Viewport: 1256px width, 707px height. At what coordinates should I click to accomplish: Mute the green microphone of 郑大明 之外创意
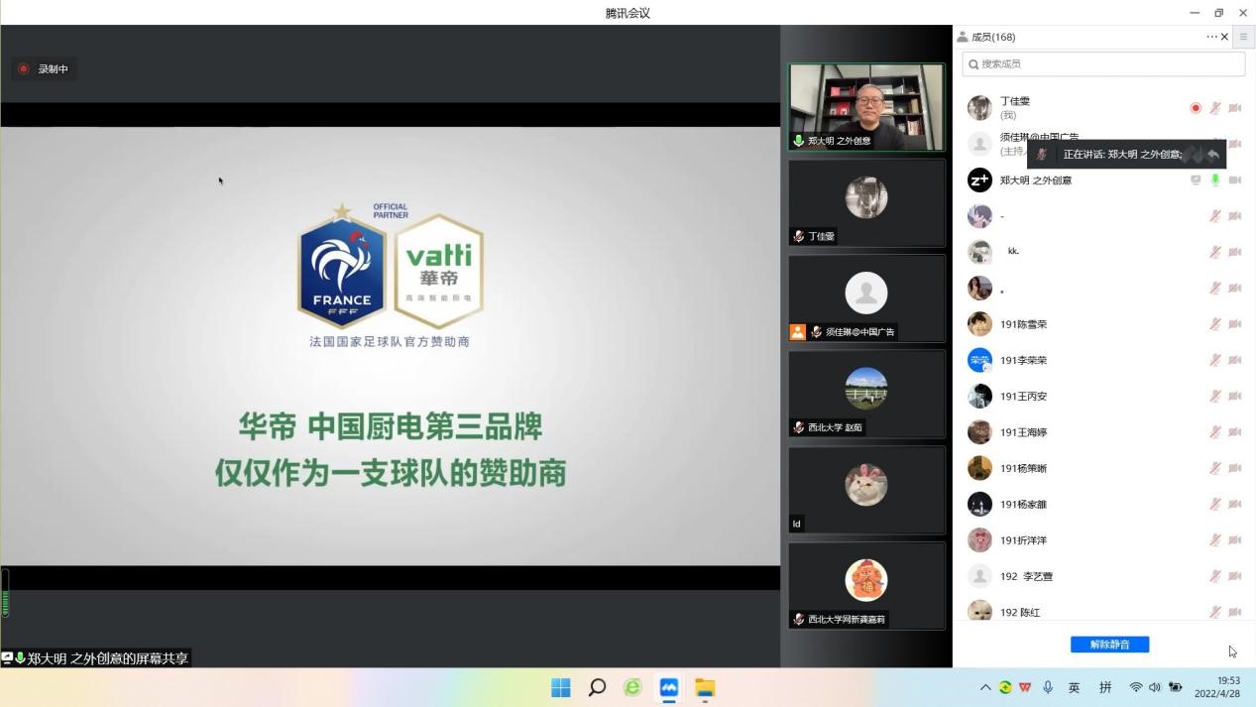click(1215, 180)
